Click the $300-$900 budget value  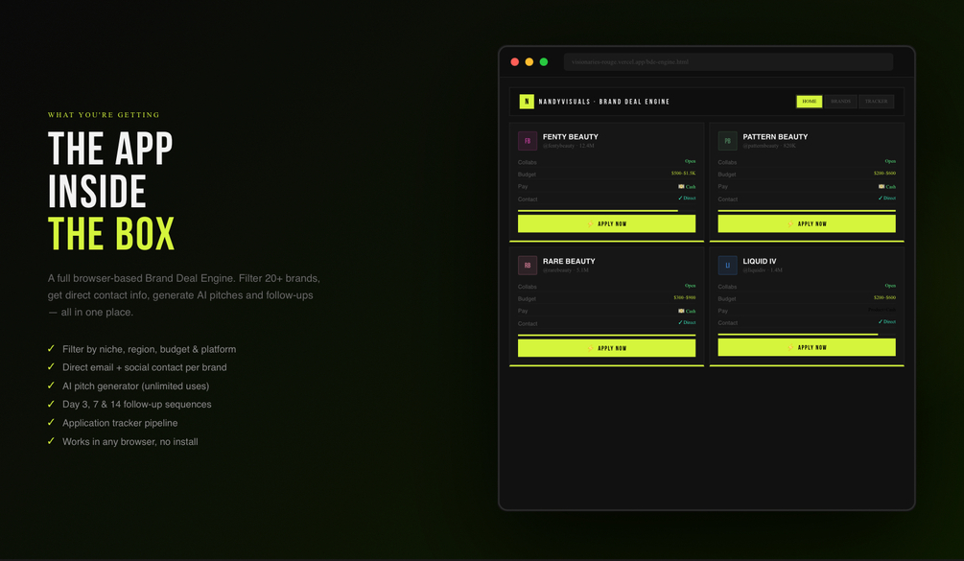pyautogui.click(x=684, y=297)
